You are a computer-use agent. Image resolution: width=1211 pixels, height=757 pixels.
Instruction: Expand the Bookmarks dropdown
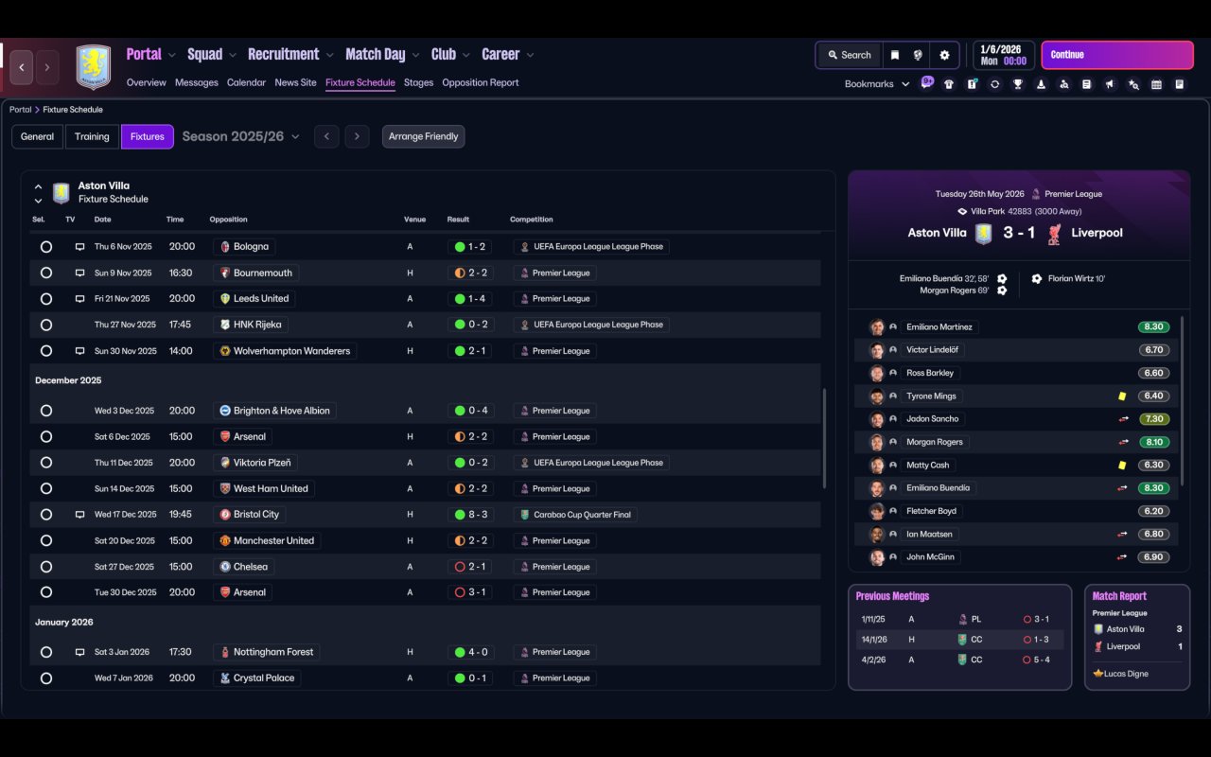(877, 84)
